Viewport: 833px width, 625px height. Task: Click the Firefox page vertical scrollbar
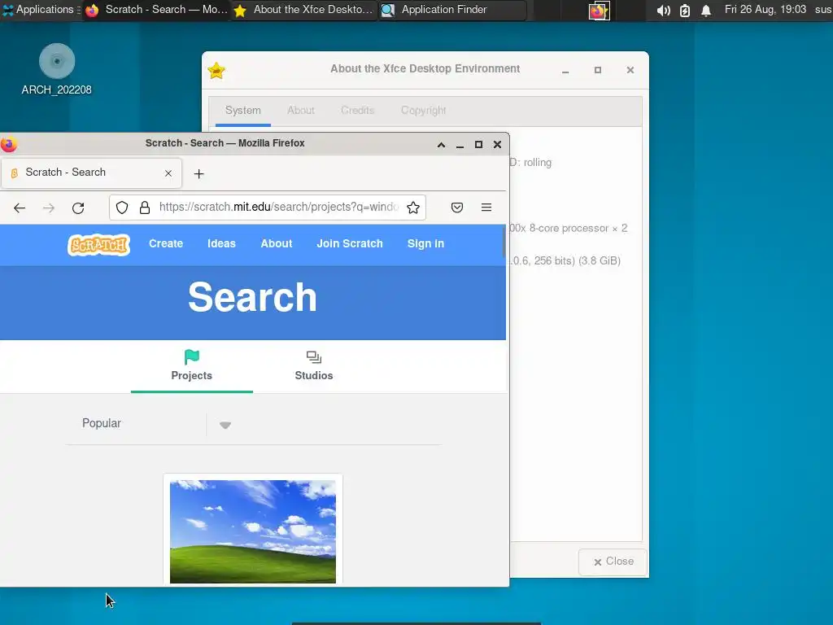click(x=504, y=243)
